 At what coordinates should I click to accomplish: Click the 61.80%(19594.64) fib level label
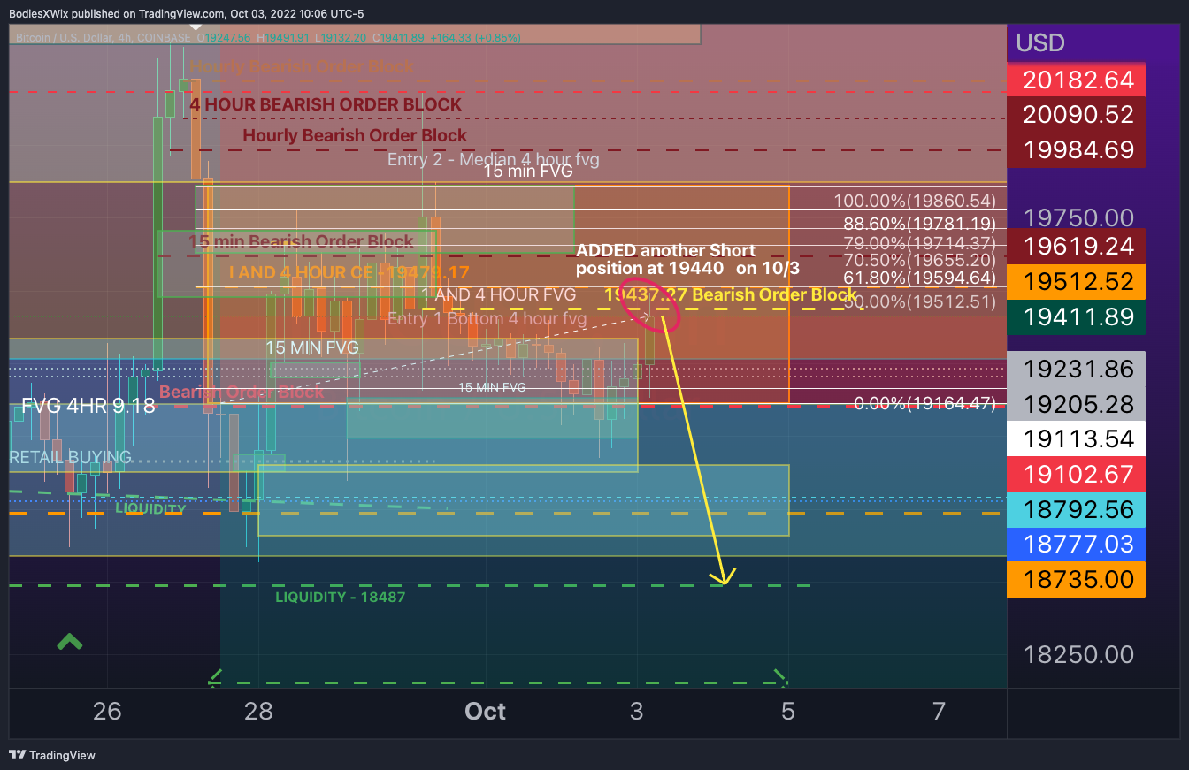point(919,278)
